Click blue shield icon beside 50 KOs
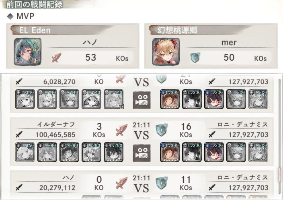283x200 pixels. pos(195,57)
